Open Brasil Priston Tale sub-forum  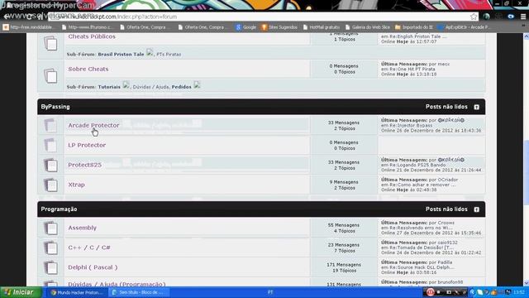point(121,54)
